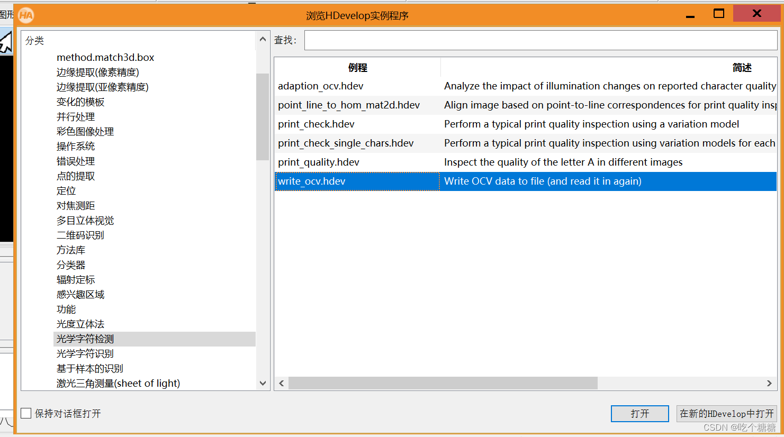Select example adaption_ocv.hdev

click(321, 86)
